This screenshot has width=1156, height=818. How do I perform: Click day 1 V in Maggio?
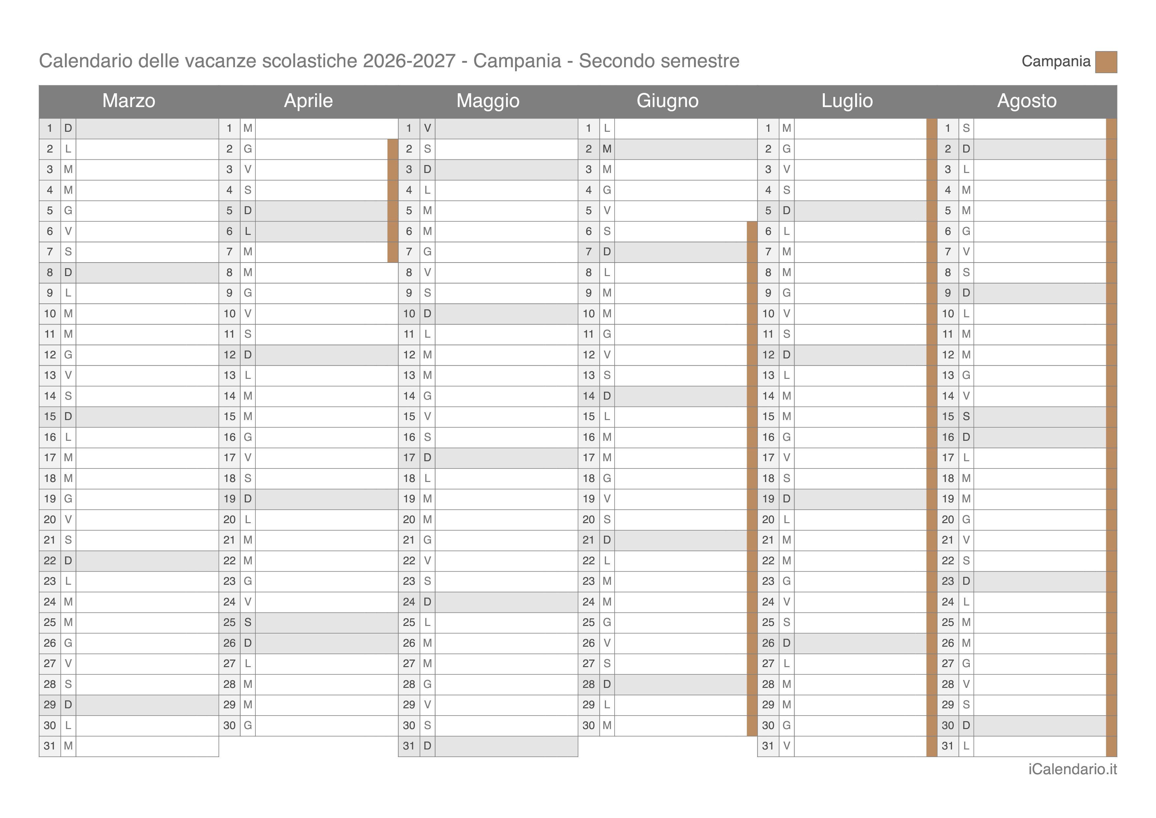coord(488,128)
